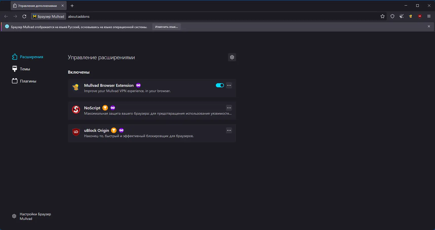The width and height of the screenshot is (435, 230).
Task: Dismiss the language notification bar
Action: coord(429,26)
